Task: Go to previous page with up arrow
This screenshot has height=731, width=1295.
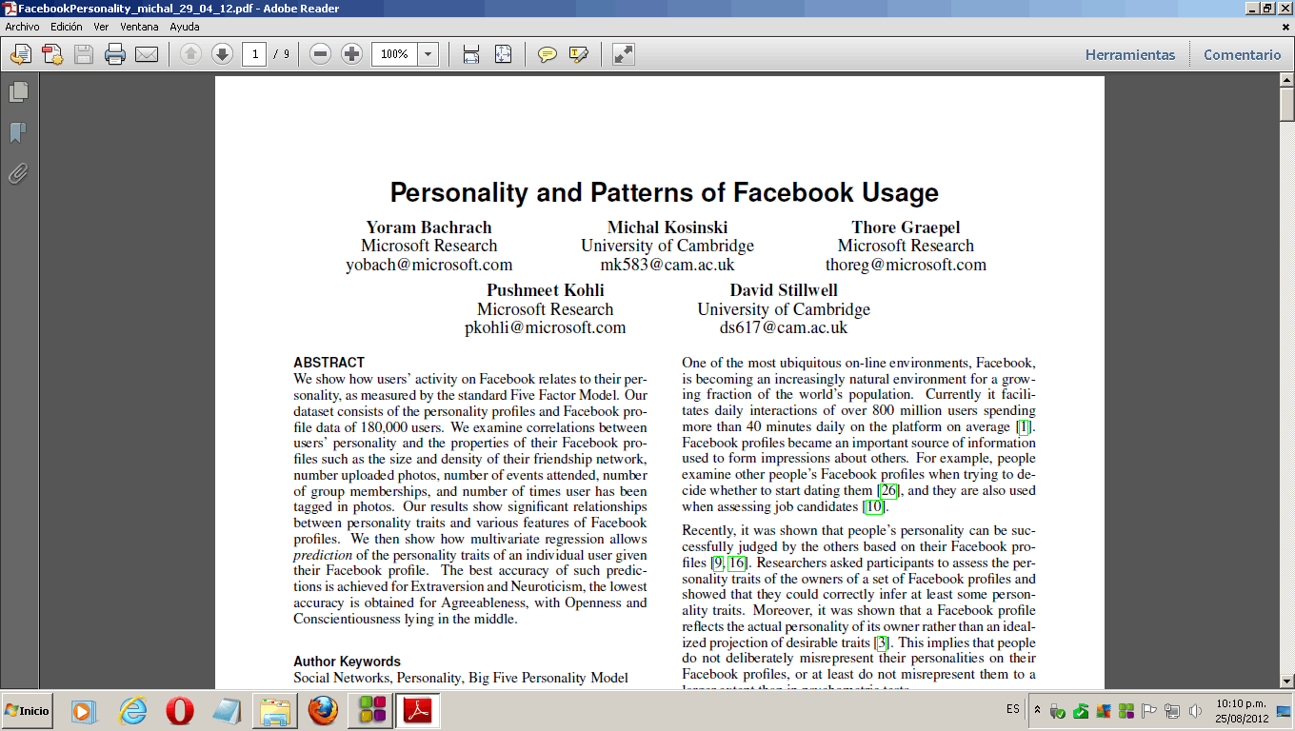Action: [x=190, y=54]
